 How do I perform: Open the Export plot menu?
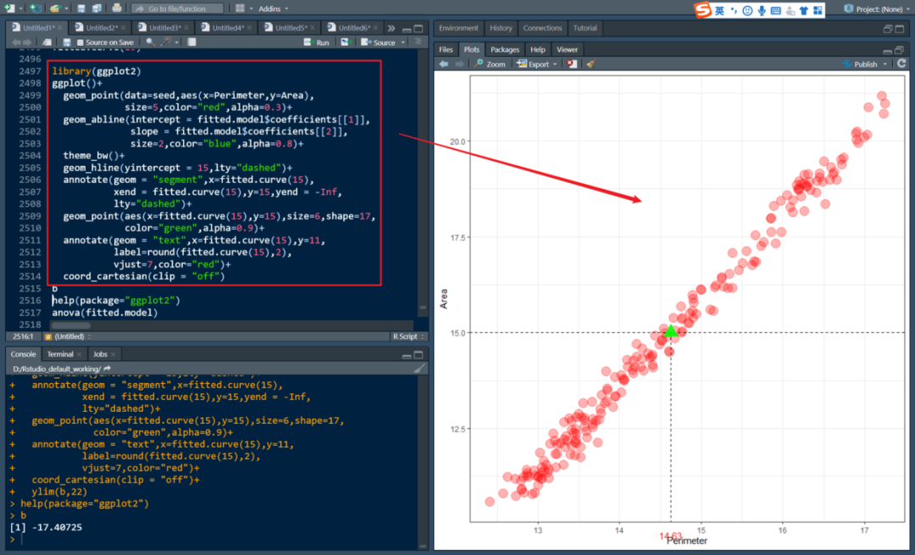(x=537, y=64)
